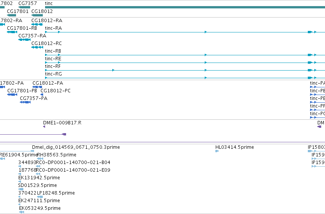Viewport: 325px width, 214px height.
Task: Click the tinc-RG transcript label
Action: (53, 74)
